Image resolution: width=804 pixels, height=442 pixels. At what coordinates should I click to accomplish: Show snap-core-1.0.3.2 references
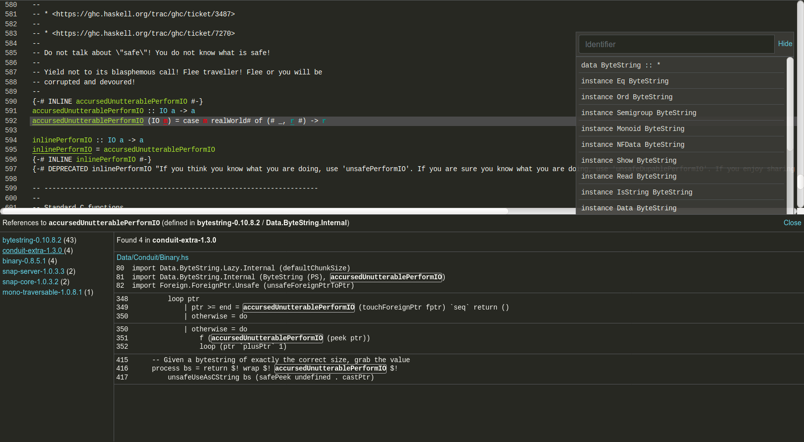30,282
